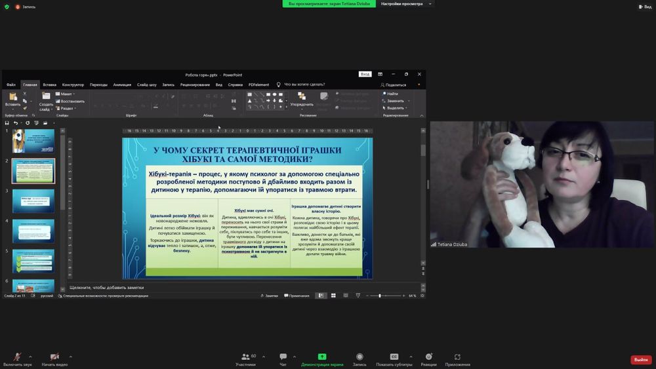This screenshot has width=656, height=369.
Task: Open Реакции reactions icon
Action: (428, 357)
